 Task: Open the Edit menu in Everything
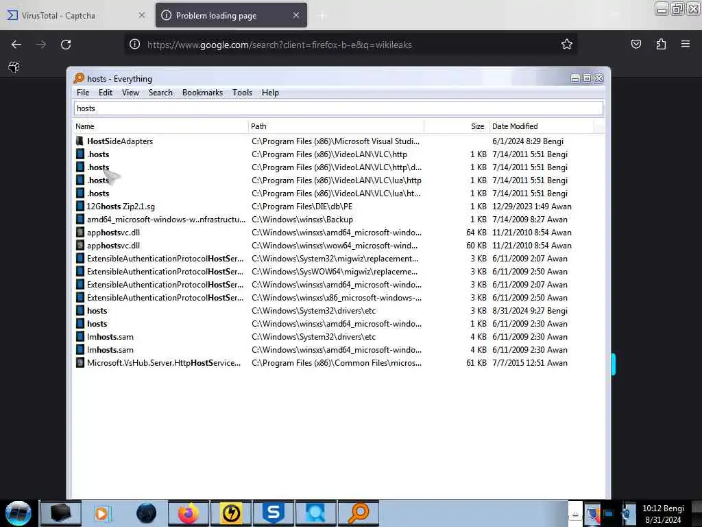click(106, 93)
